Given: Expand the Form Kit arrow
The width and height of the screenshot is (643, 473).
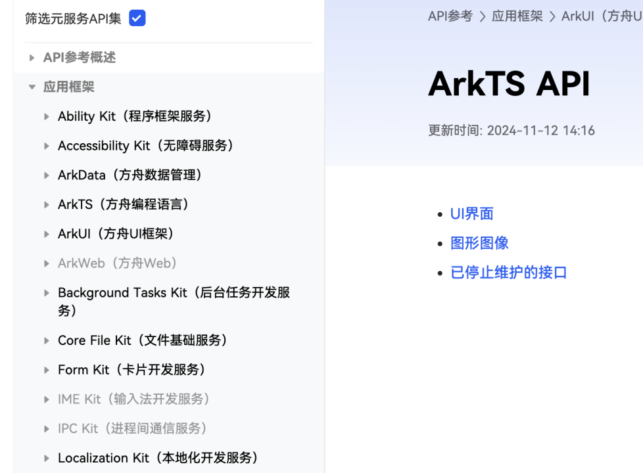Looking at the screenshot, I should (x=46, y=370).
